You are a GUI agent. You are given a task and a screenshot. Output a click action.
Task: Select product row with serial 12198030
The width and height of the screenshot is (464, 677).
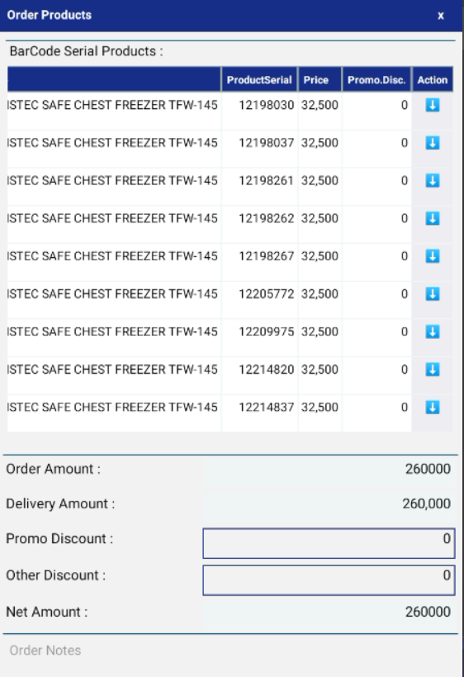tap(230, 111)
